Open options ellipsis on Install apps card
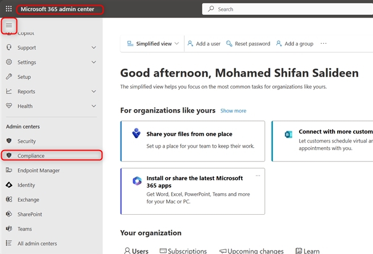373x254 pixels. (258, 176)
